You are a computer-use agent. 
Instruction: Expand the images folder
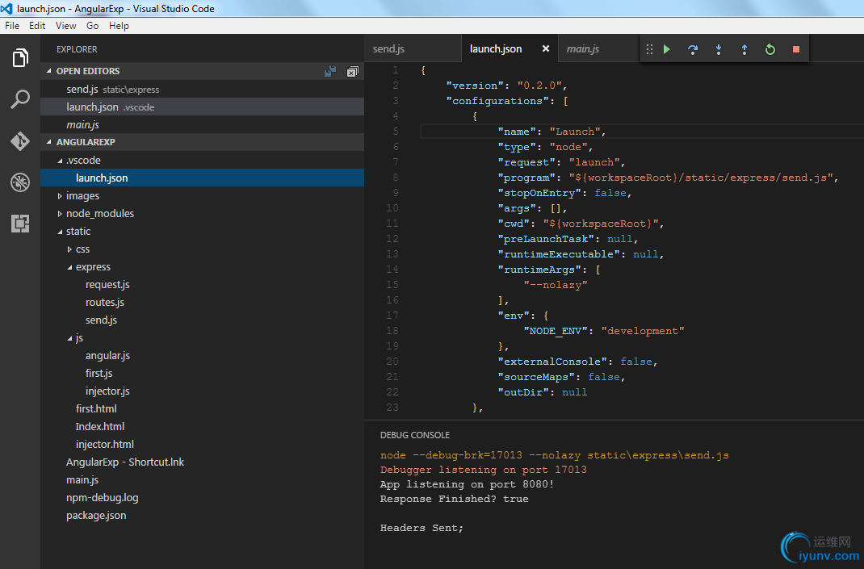point(82,196)
